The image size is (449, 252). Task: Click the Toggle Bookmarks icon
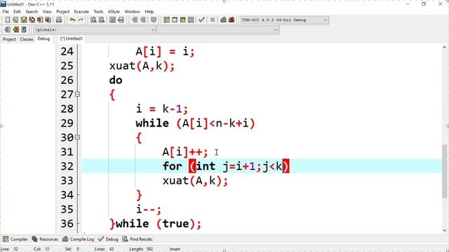15,29
